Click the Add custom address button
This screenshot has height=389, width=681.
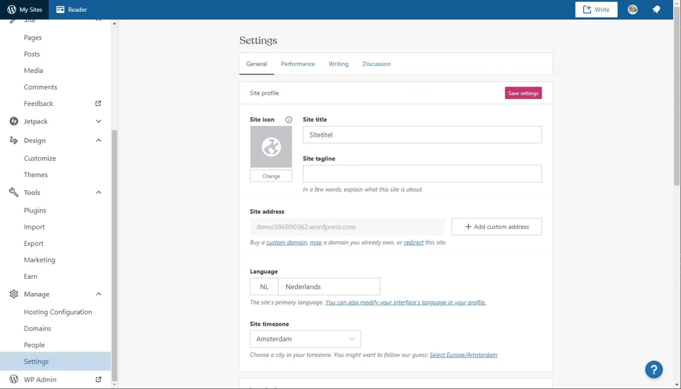tap(496, 227)
